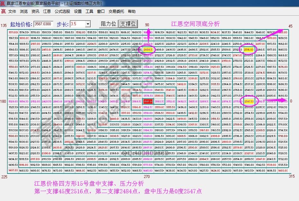The image size is (299, 201).
Task: Open the 窗口 menu
Action: click(x=101, y=11)
